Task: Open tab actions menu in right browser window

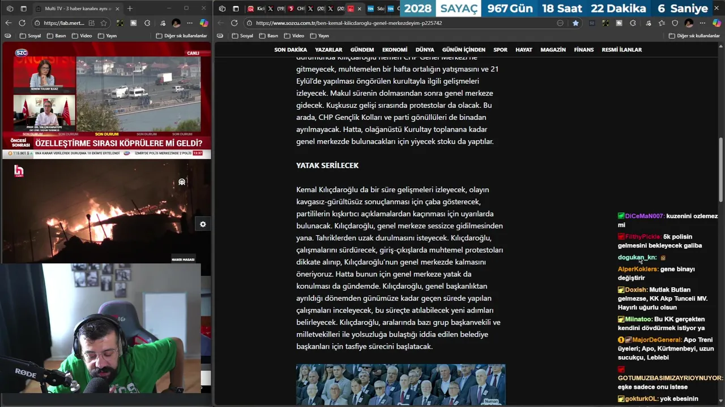Action: (236, 8)
